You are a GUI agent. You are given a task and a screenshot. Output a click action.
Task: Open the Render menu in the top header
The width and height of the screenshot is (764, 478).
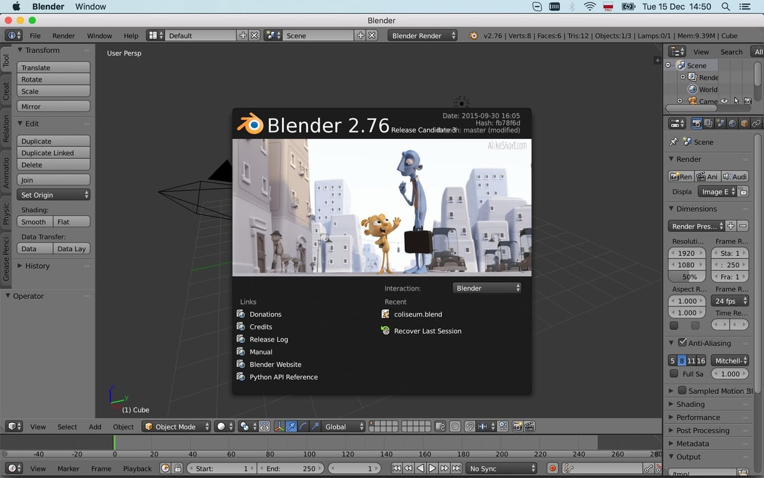click(63, 36)
